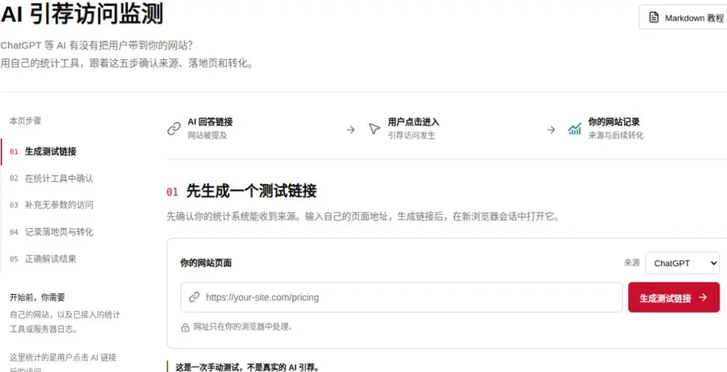Click the arrow between AI 回答链接 and 用户点击进入
The width and height of the screenshot is (727, 372).
(351, 130)
